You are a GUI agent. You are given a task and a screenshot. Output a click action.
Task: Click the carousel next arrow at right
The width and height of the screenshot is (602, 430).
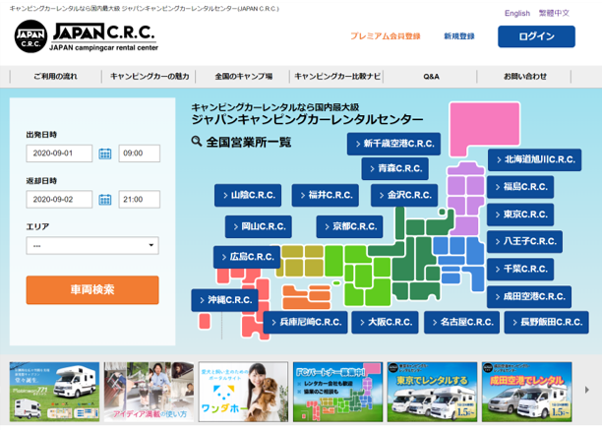[587, 390]
